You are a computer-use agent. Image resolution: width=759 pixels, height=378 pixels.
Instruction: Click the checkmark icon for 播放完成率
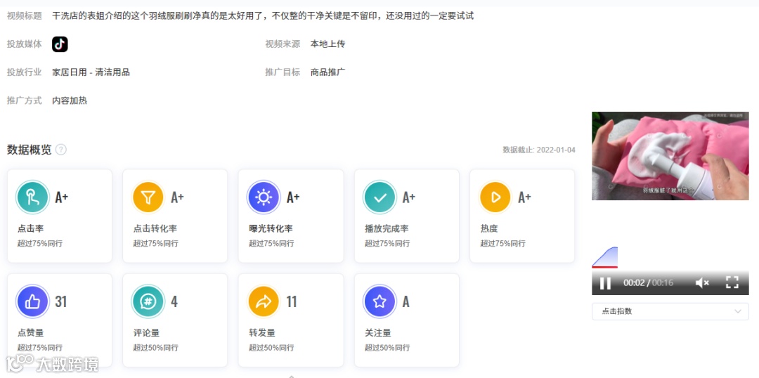pyautogui.click(x=380, y=197)
